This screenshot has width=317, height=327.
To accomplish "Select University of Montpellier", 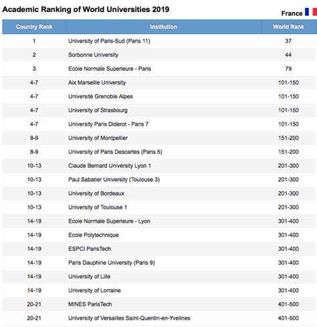I will pos(98,138).
